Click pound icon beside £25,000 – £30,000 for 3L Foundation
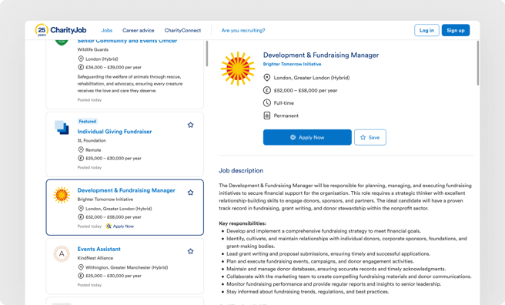The image size is (505, 305). point(81,158)
